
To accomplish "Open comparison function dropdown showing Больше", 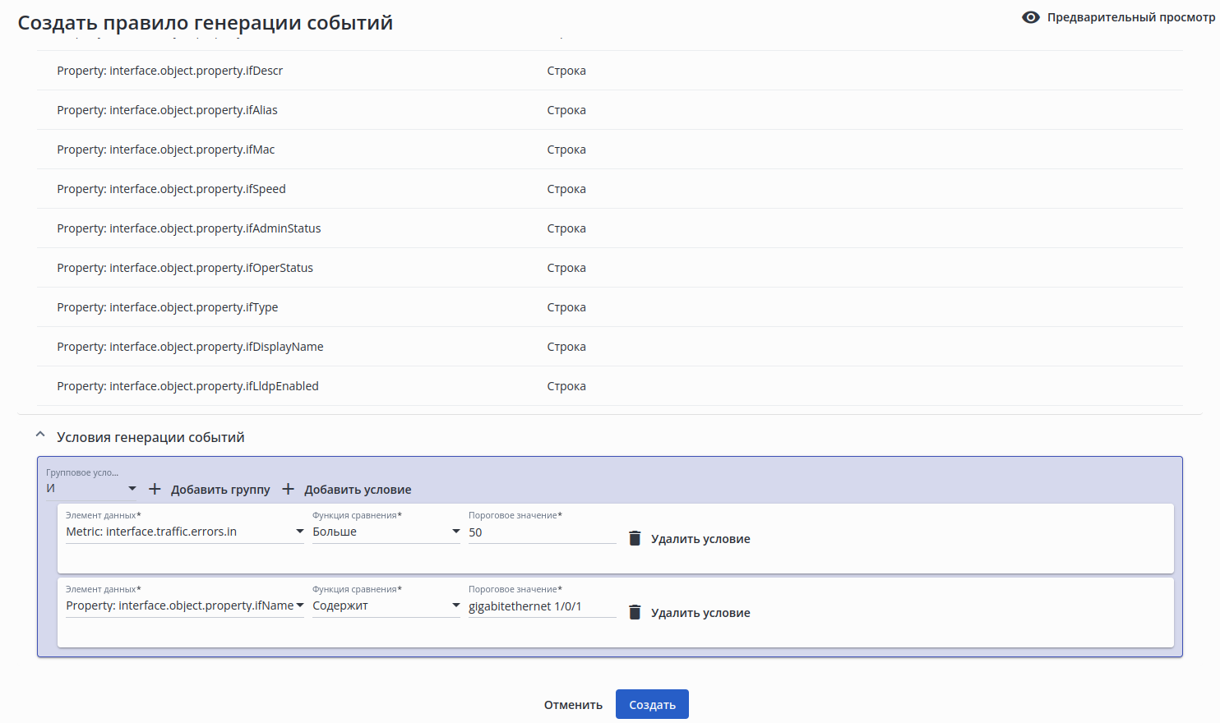I will 386,532.
